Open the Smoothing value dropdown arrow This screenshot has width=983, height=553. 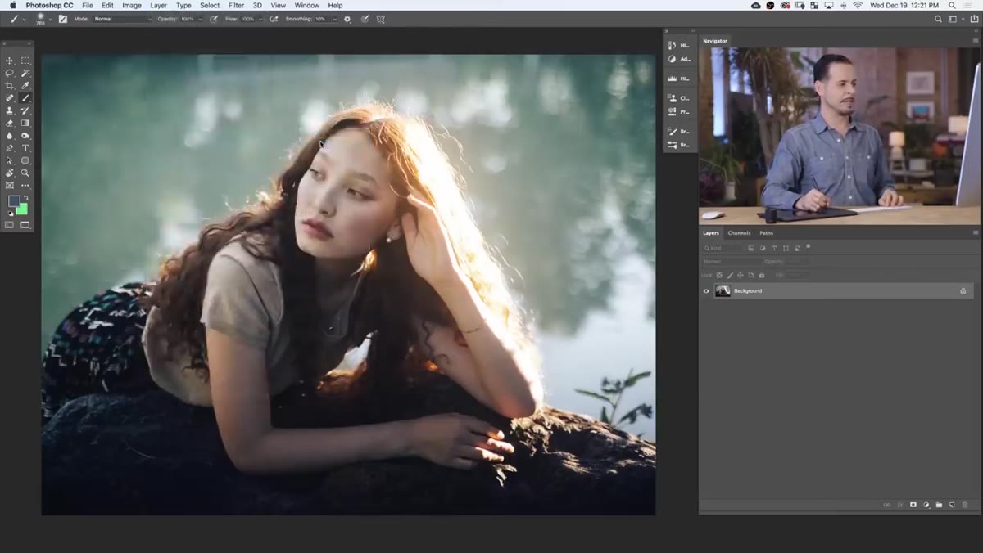click(x=335, y=19)
